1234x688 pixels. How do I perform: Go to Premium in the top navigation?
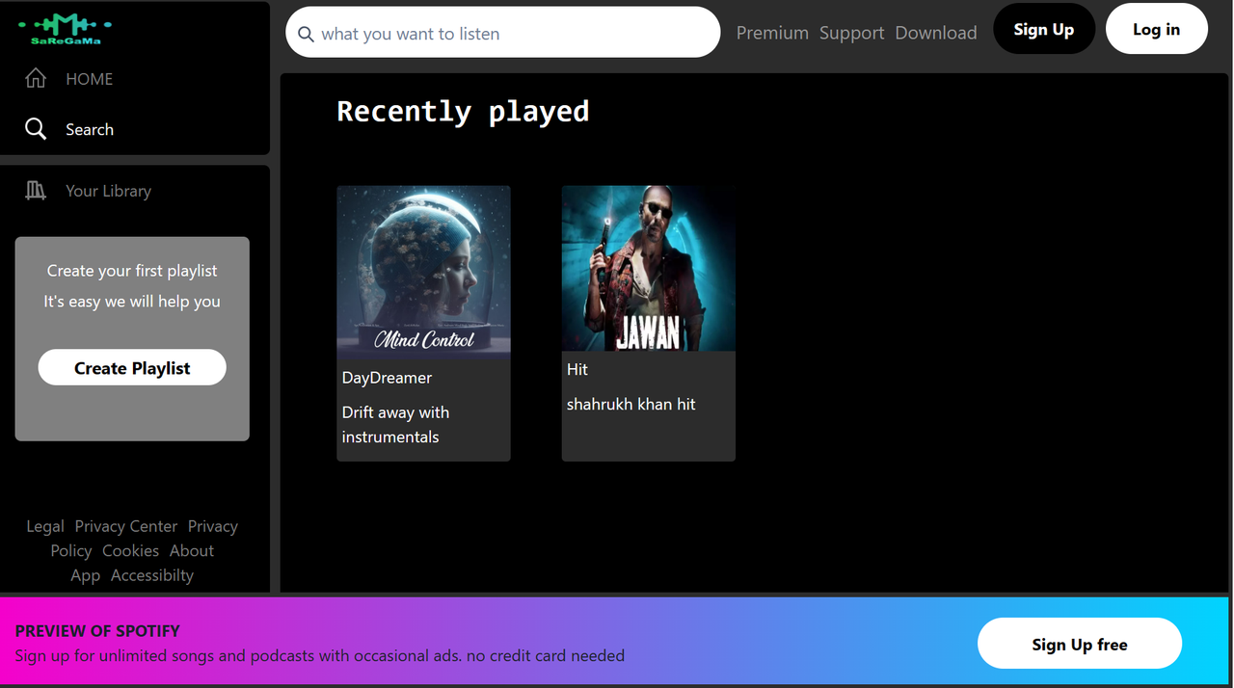point(772,33)
